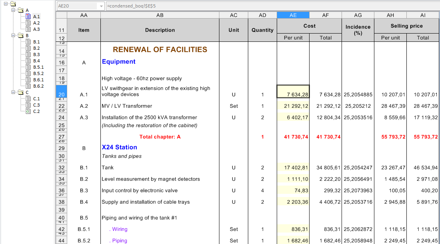The width and height of the screenshot is (440, 244).
Task: Click the A.1 document icon in tree
Action: pos(28,17)
